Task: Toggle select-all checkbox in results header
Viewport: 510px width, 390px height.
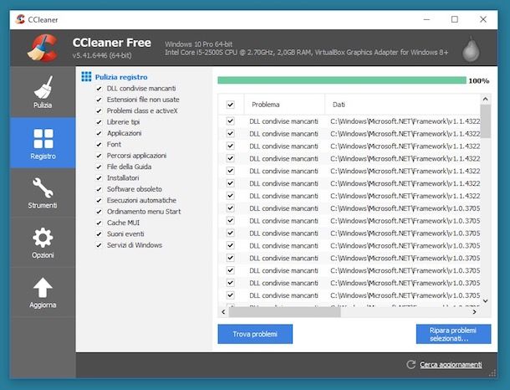Action: click(x=230, y=105)
